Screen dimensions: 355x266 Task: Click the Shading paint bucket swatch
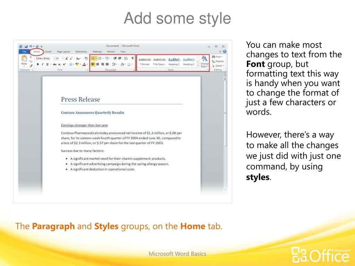122,64
